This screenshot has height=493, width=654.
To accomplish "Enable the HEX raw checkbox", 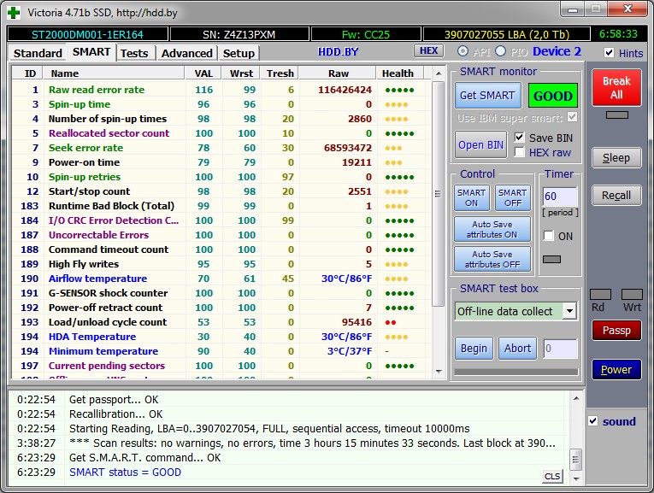I will (x=519, y=152).
